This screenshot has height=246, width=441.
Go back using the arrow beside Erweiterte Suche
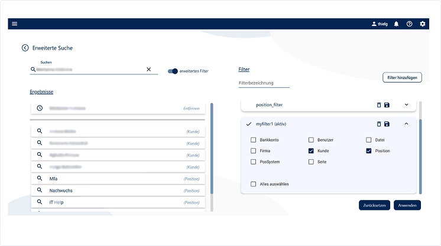click(25, 48)
